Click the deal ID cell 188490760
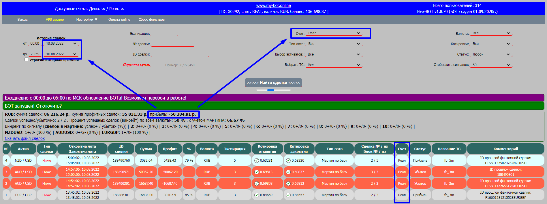This screenshot has height=204, width=547. pos(121,161)
